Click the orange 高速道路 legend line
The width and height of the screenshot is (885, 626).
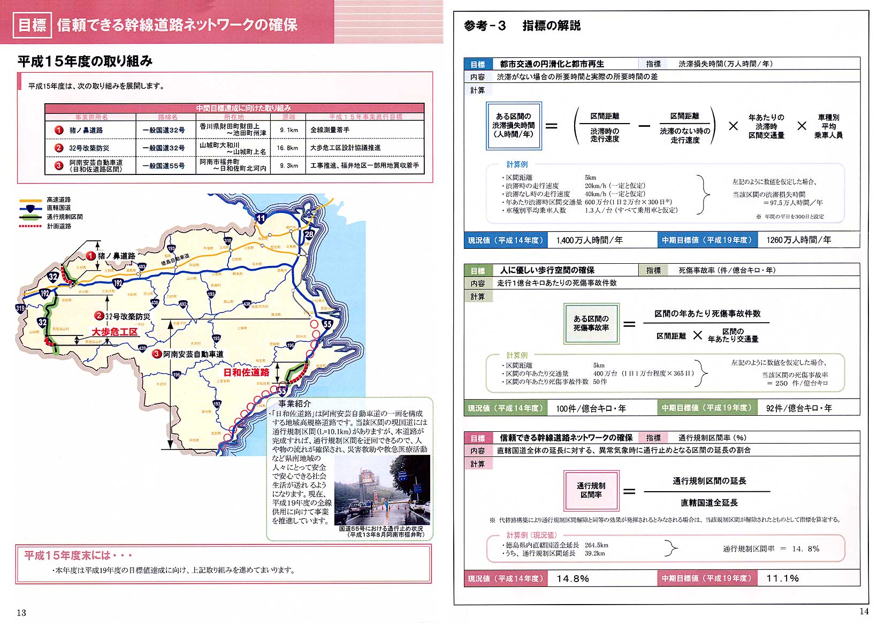(x=30, y=200)
